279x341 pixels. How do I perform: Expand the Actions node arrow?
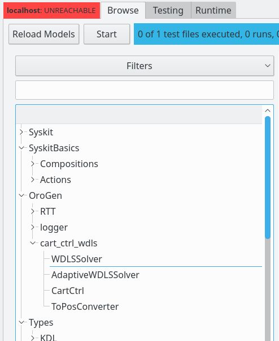(33, 180)
